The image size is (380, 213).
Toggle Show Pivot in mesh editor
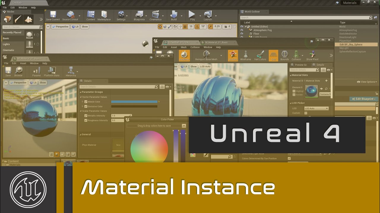pos(312,56)
